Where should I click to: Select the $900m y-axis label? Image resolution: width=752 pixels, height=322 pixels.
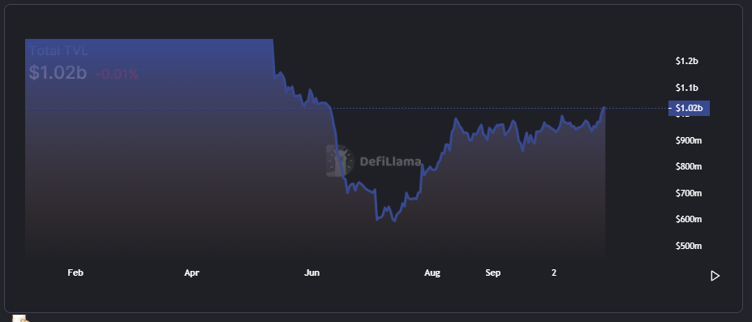(x=689, y=140)
